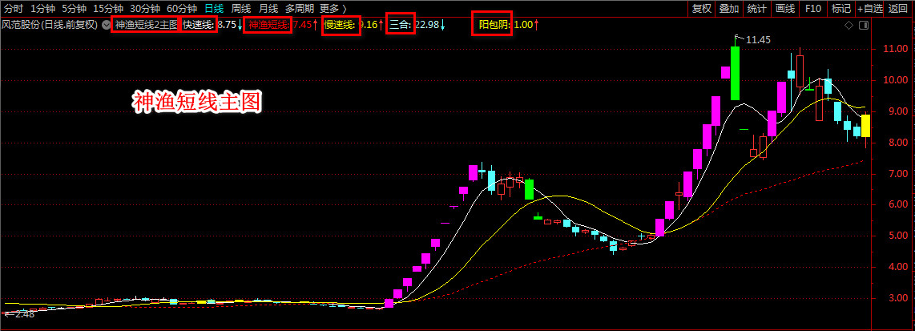Viewport: 915px width, 331px height.
Task: Click the 叠加 overlay button
Action: click(x=728, y=8)
